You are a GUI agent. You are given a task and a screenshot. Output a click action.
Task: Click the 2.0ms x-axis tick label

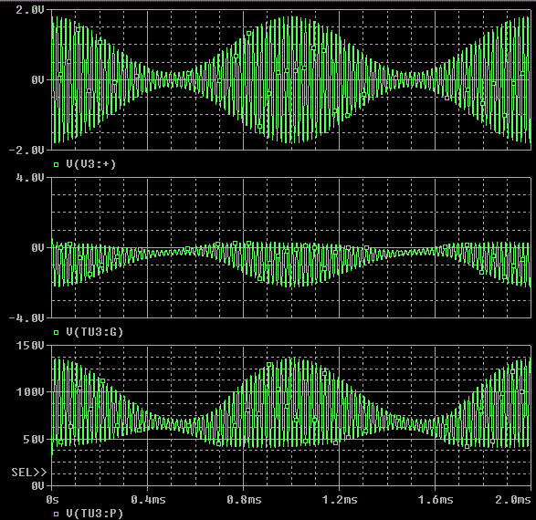(513, 500)
